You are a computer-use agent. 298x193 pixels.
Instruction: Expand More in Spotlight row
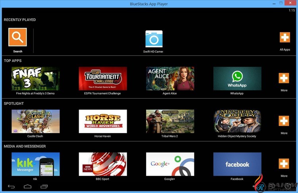coord(284,121)
